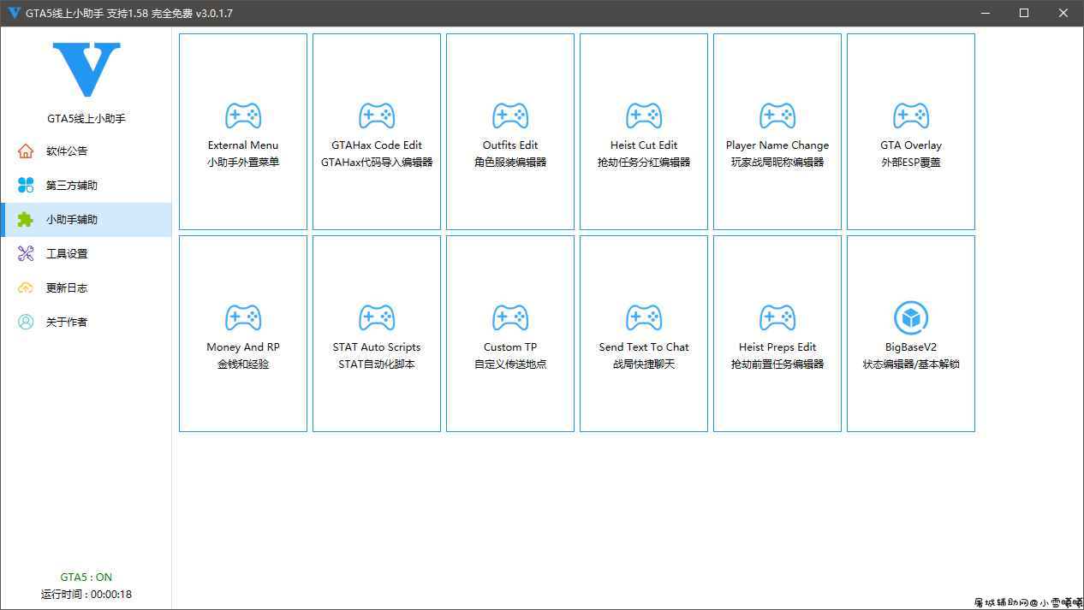The height and width of the screenshot is (610, 1084).
Task: Open the Heist Cut Edit gamepad icon
Action: [x=644, y=115]
